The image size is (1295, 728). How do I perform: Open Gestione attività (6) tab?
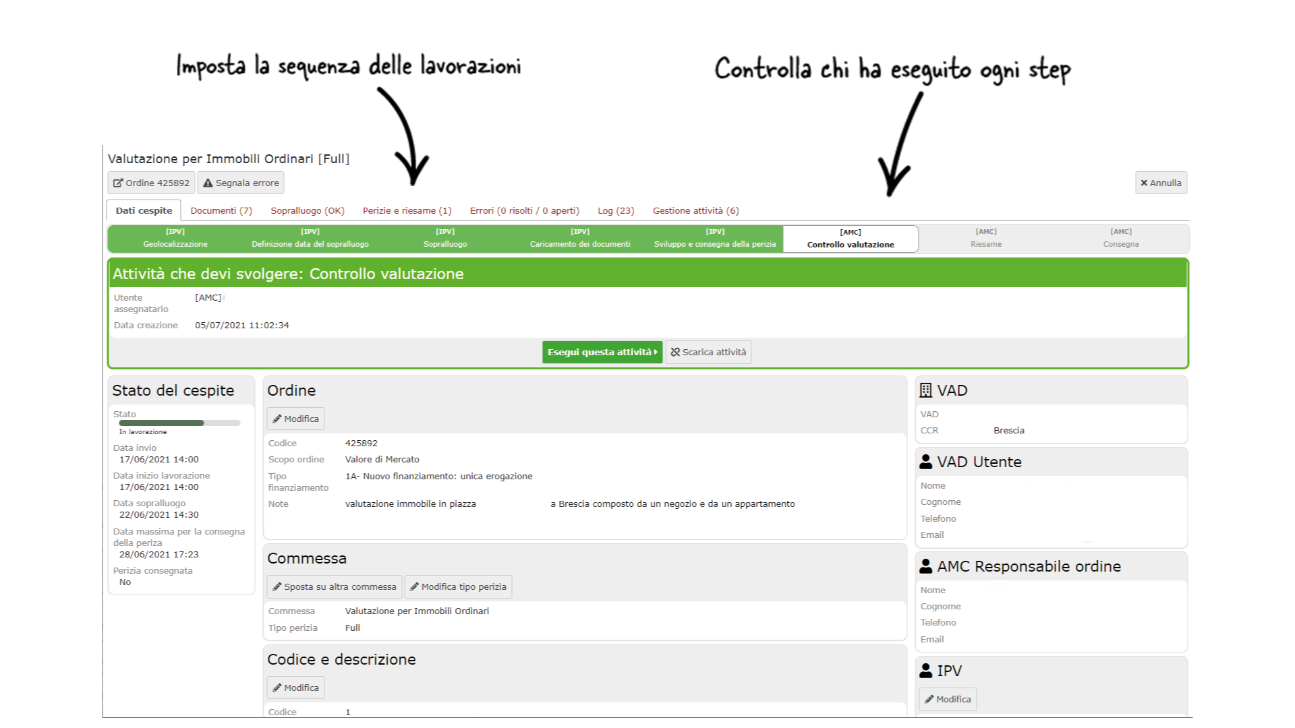[x=696, y=210]
